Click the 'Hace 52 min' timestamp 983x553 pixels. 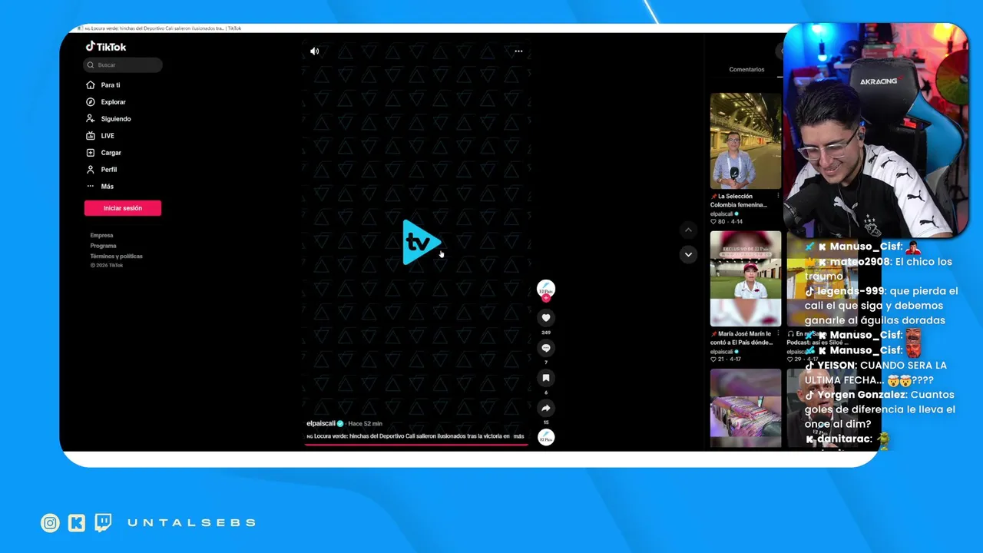[x=365, y=423]
